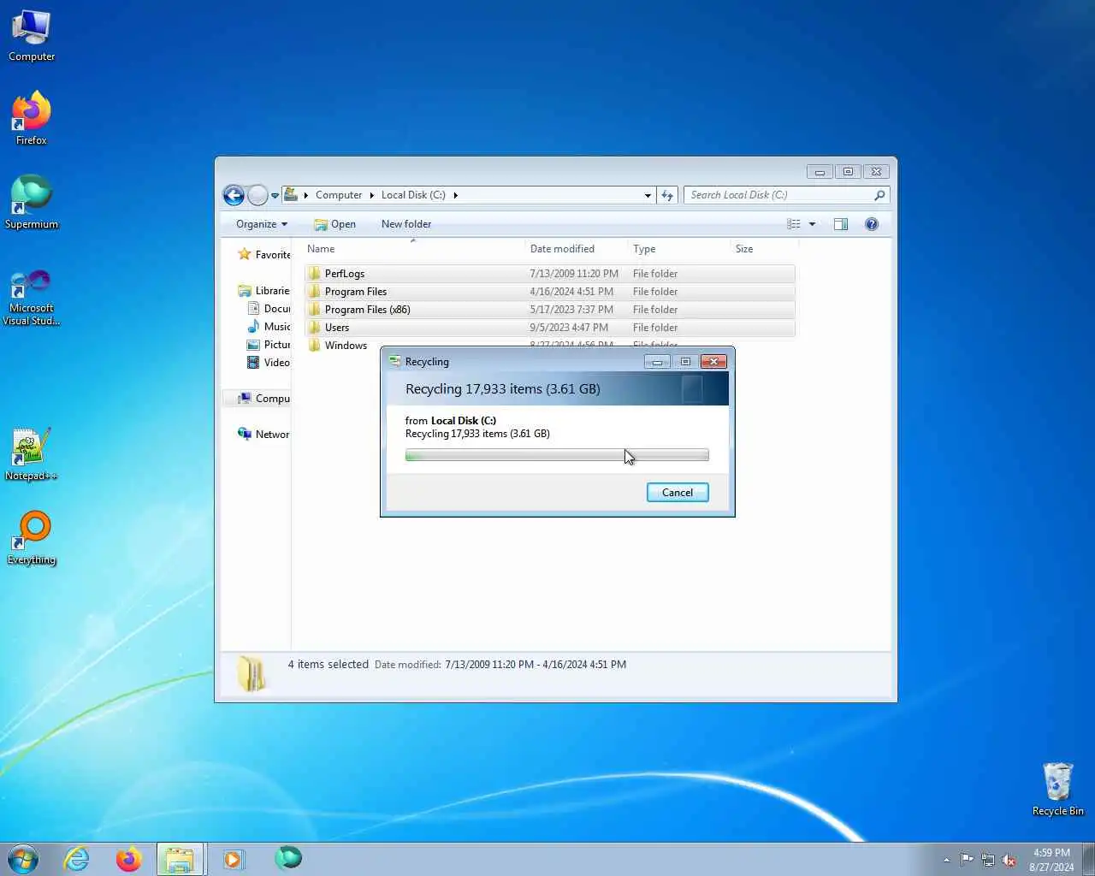Select Libraries in the navigation pane
The width and height of the screenshot is (1095, 876).
(x=264, y=291)
